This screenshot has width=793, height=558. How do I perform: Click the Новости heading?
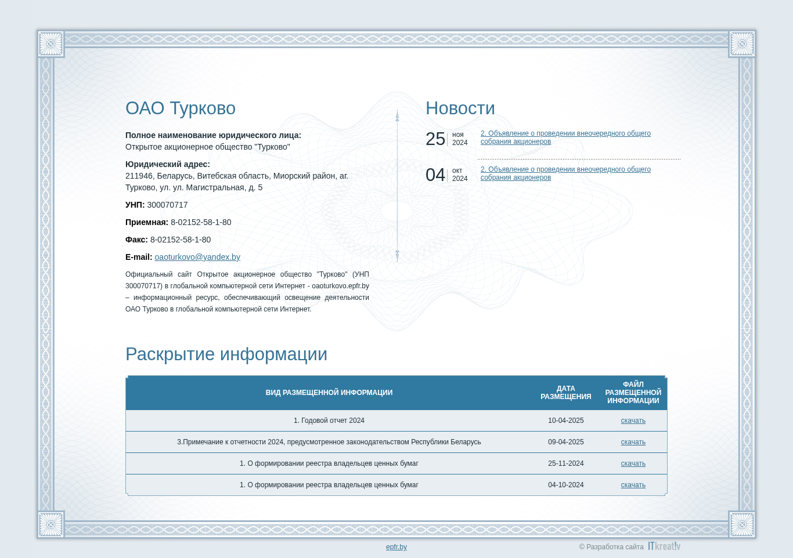click(x=460, y=108)
